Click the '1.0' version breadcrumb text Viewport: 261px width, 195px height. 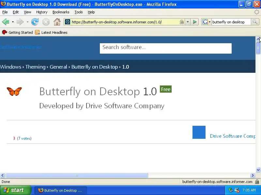coord(126,67)
